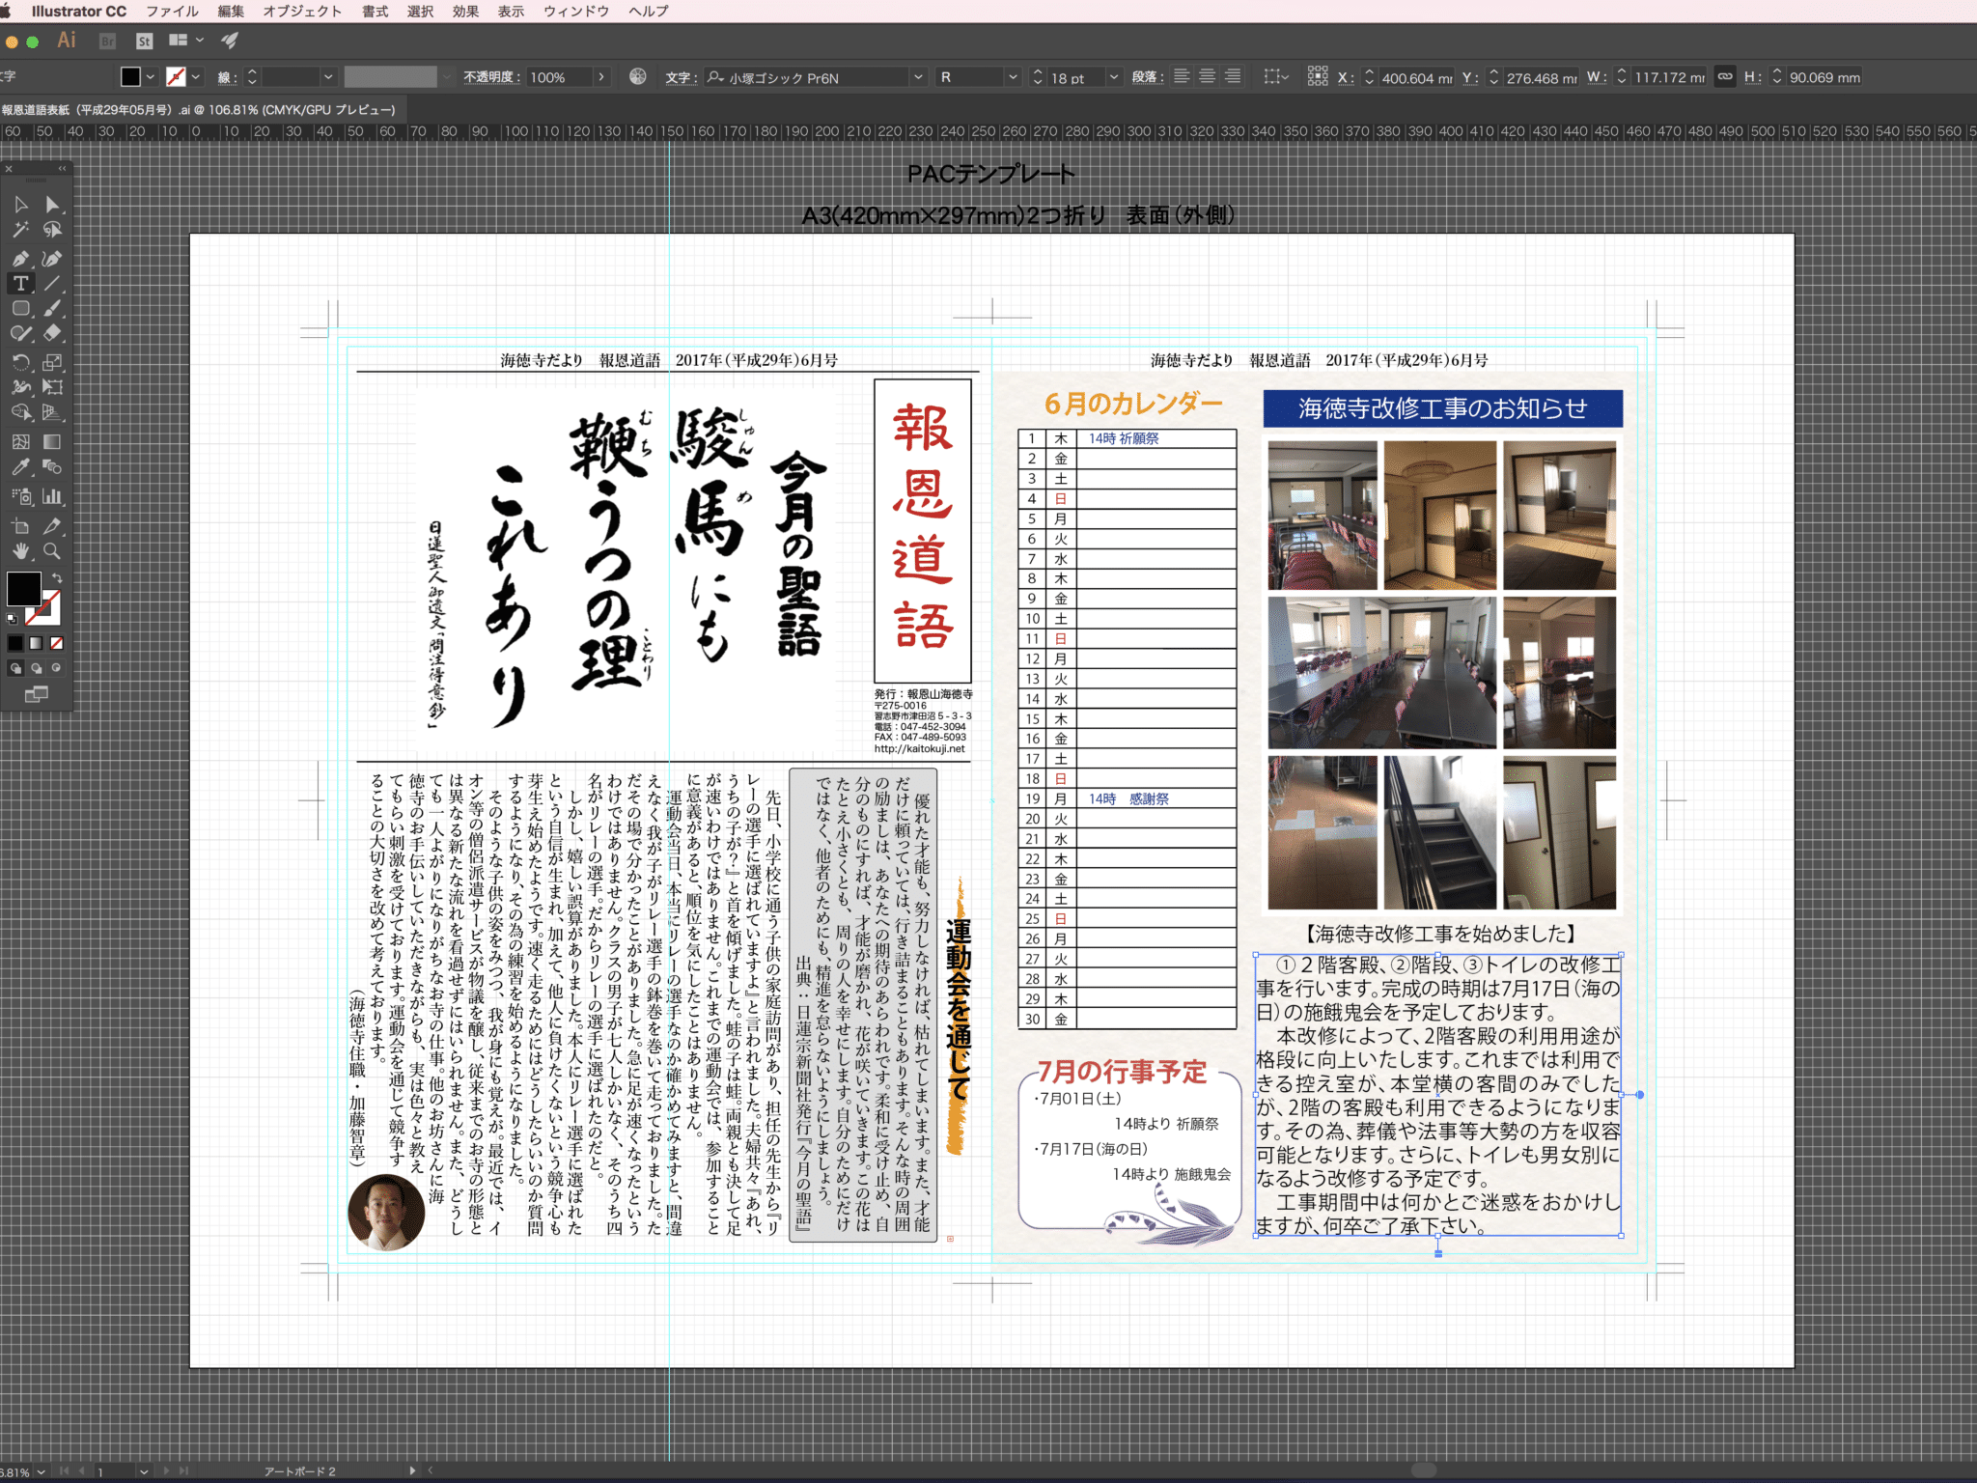Toggle constrain width and height proportions link
This screenshot has width=1977, height=1483.
[x=1724, y=77]
